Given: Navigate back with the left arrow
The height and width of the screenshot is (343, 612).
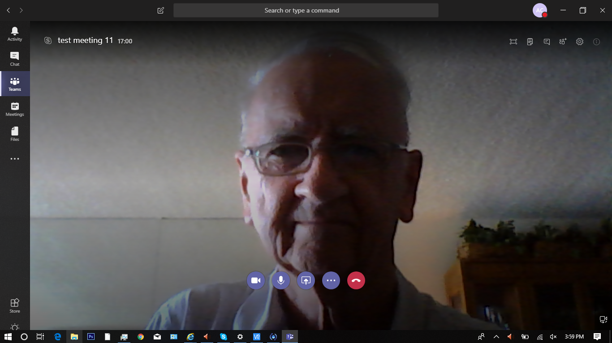Looking at the screenshot, I should (9, 10).
